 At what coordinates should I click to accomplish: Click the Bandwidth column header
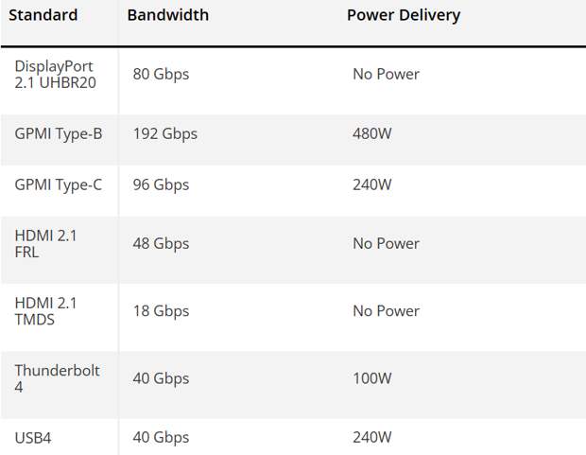168,15
